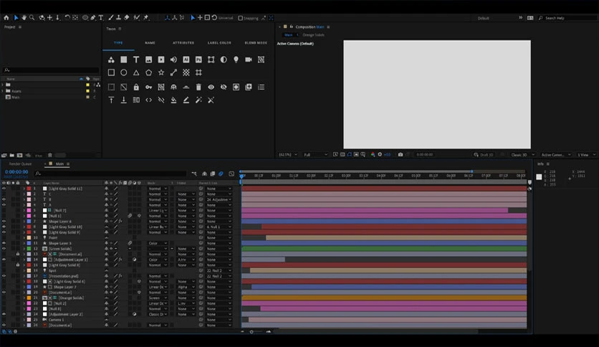Click the Taxon Photoshop file type icon
Screen dimensions: 599x347
(198, 60)
